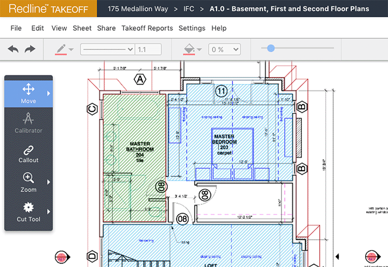Click the IFC breadcrumb link
This screenshot has width=388, height=267.
(x=188, y=9)
